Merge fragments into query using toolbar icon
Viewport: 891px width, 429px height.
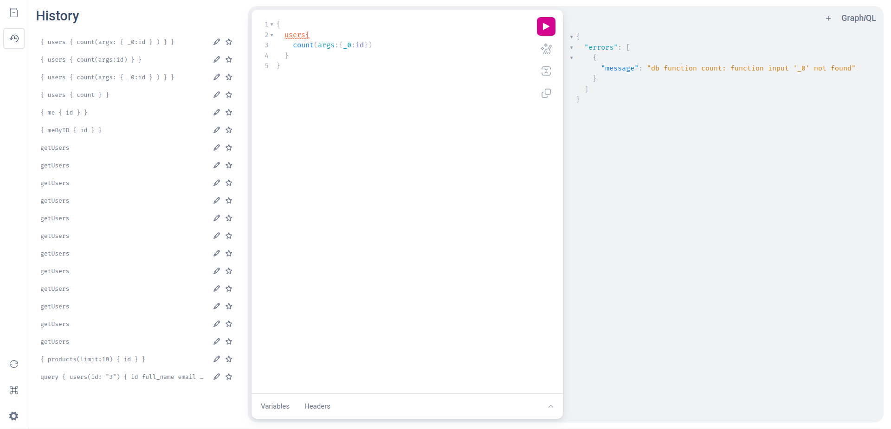click(x=546, y=70)
